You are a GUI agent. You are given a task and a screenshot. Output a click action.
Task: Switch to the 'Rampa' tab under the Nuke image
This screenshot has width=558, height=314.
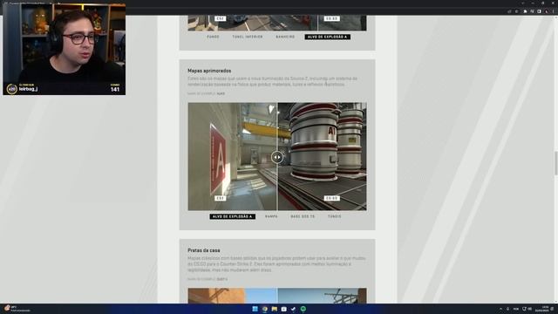coord(271,216)
